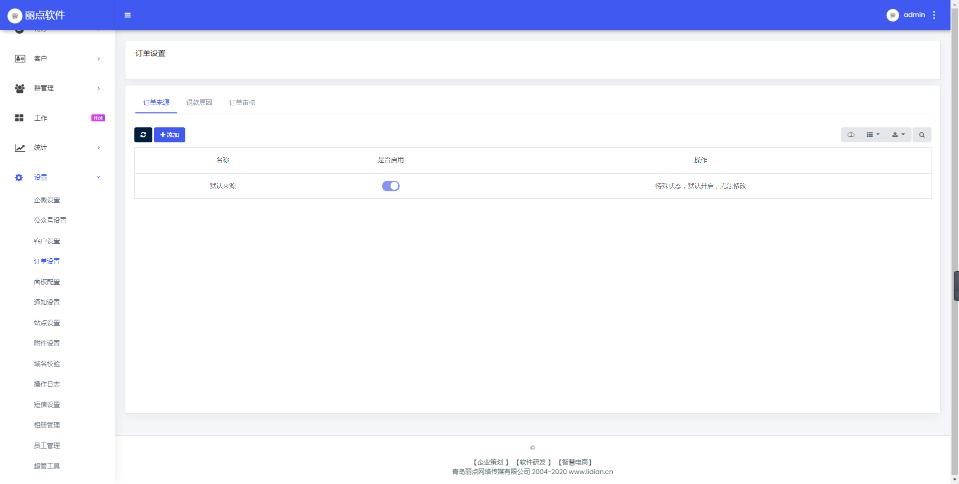Click the 工作 grid icon
Viewport: 959px width, 484px height.
[19, 118]
